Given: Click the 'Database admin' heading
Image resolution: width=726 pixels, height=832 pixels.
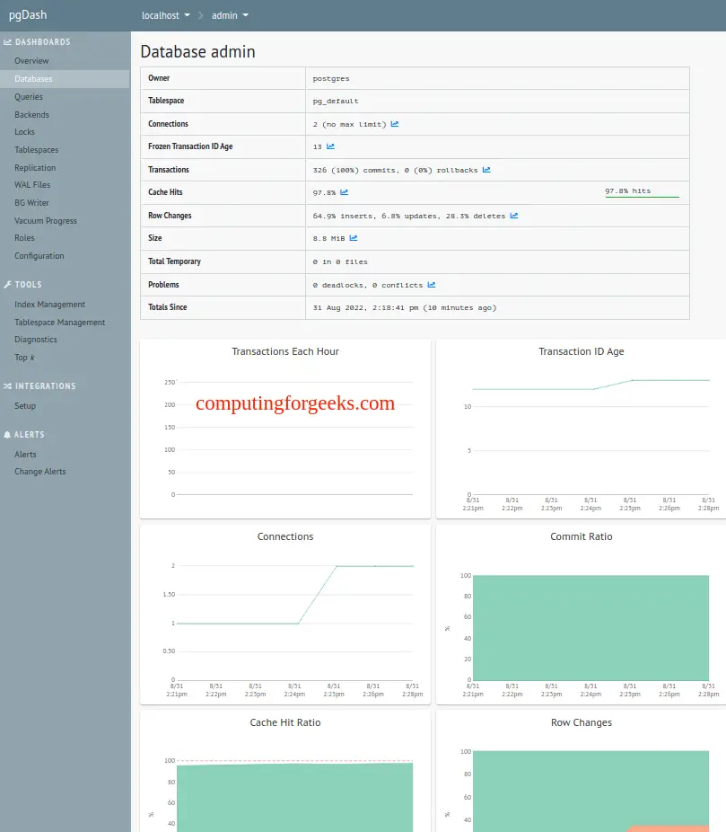Looking at the screenshot, I should [197, 51].
